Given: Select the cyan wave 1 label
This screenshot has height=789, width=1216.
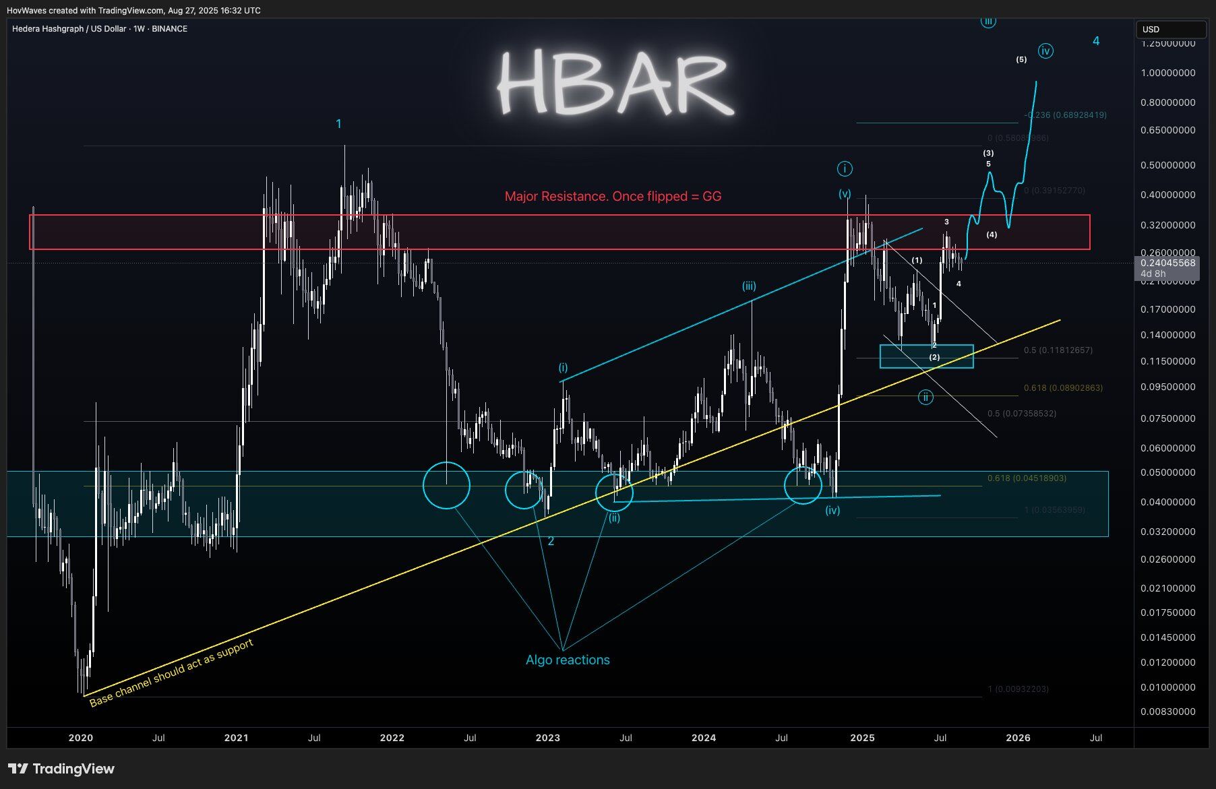Looking at the screenshot, I should [x=339, y=124].
